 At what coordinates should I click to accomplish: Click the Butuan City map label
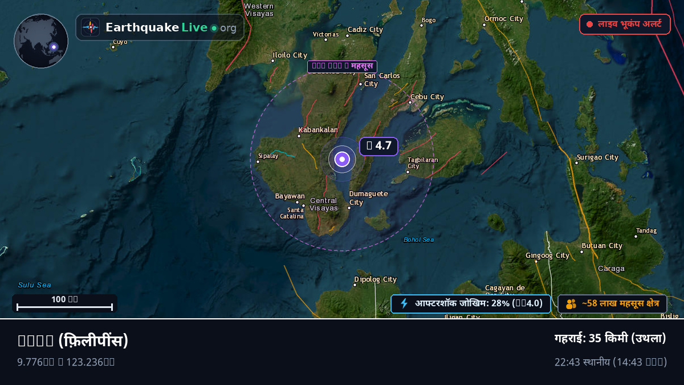point(602,246)
